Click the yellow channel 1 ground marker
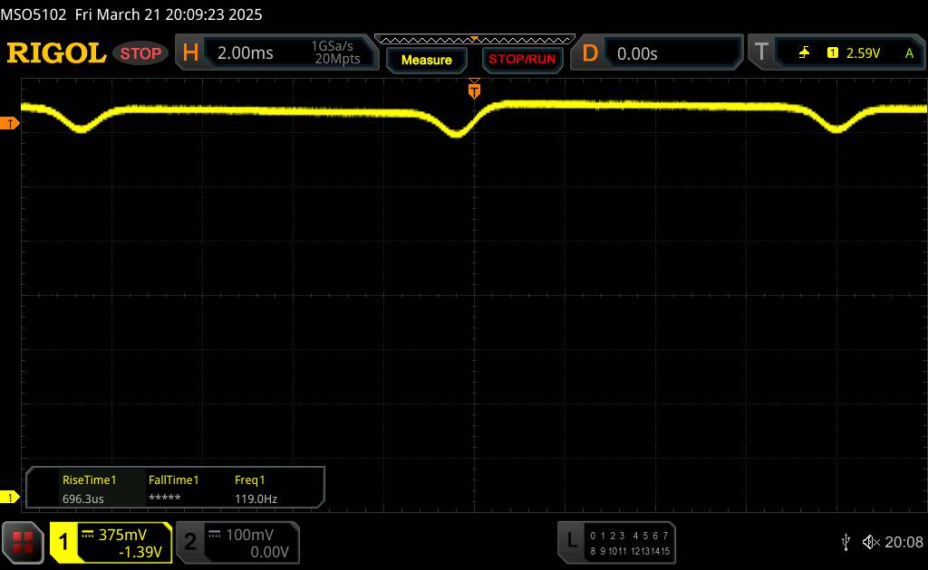This screenshot has width=928, height=570. click(9, 498)
